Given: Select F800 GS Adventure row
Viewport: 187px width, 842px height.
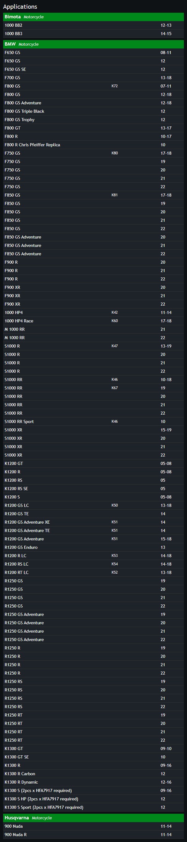Looking at the screenshot, I should (x=93, y=103).
